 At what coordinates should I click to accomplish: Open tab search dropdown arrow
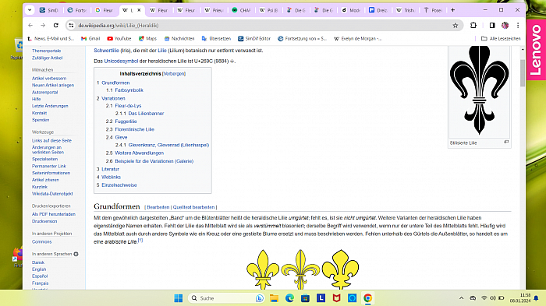coord(30,10)
